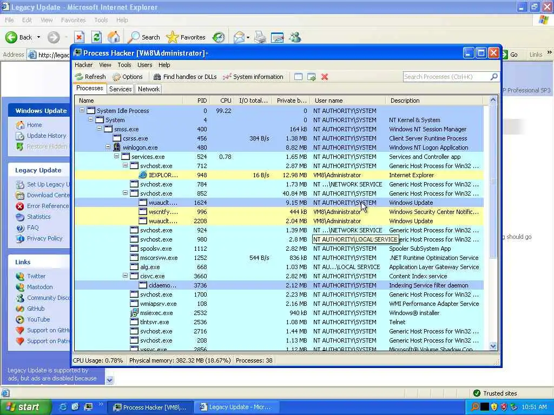
Task: Click the Edit icon in IE toolbar
Action: (x=278, y=37)
